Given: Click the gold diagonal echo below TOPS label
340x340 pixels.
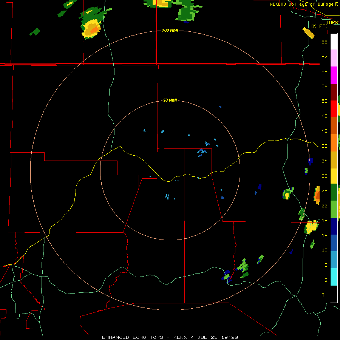Looking at the screenshot, I should click(309, 33).
